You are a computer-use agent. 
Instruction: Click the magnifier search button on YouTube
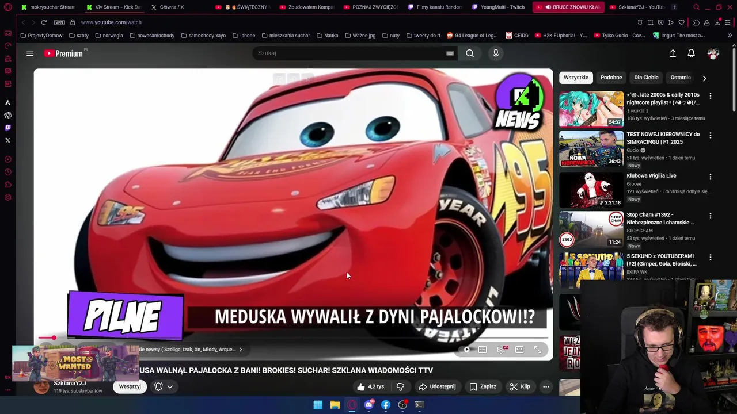pos(470,53)
